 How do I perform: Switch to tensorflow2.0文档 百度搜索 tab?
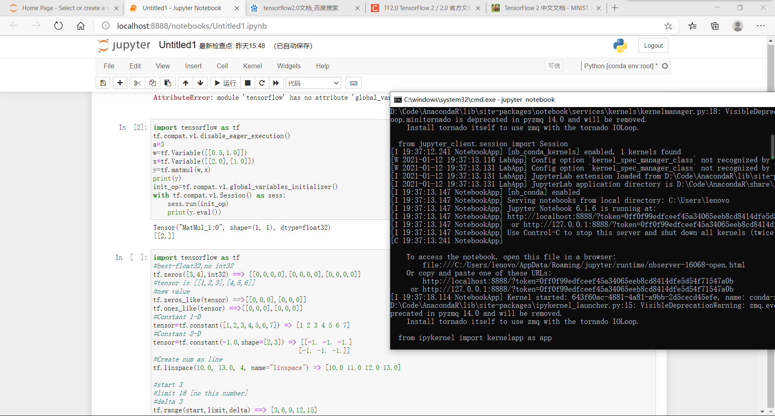305,8
